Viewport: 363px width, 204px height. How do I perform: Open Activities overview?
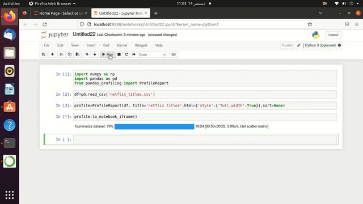(x=11, y=3)
